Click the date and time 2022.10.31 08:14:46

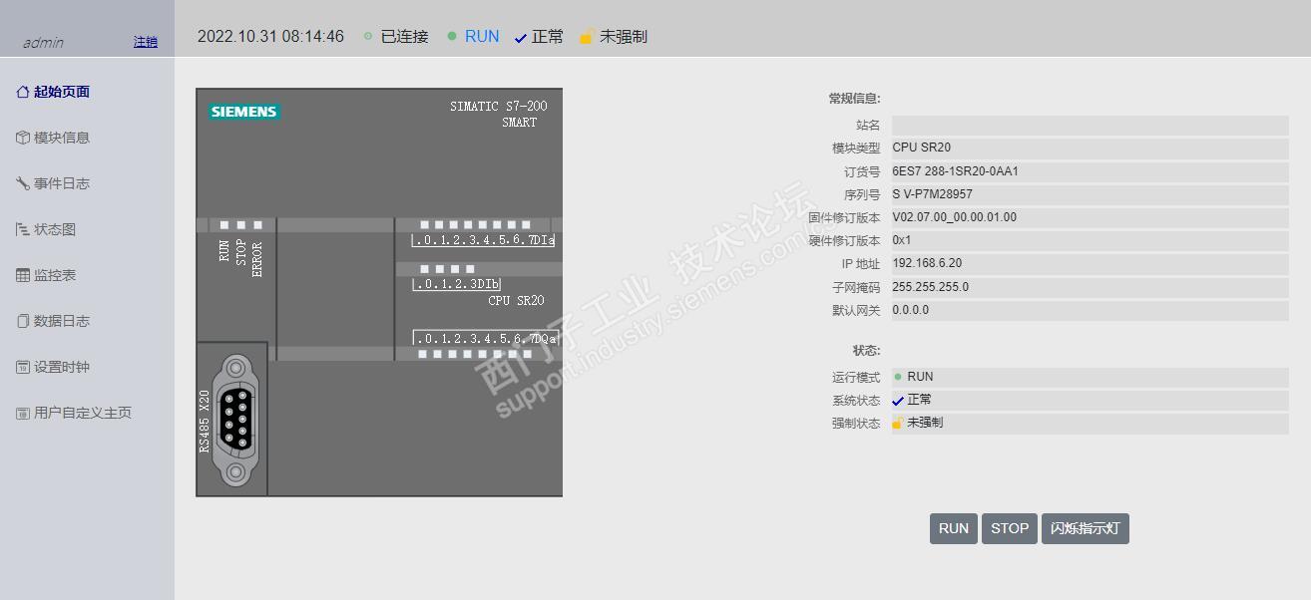tap(270, 36)
